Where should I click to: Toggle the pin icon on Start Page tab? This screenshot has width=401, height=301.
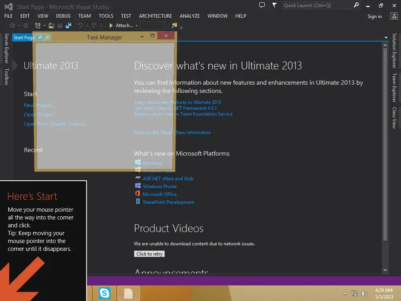point(40,38)
